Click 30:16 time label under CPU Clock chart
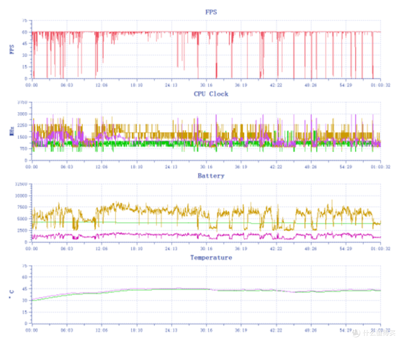399x341 pixels. pos(207,167)
